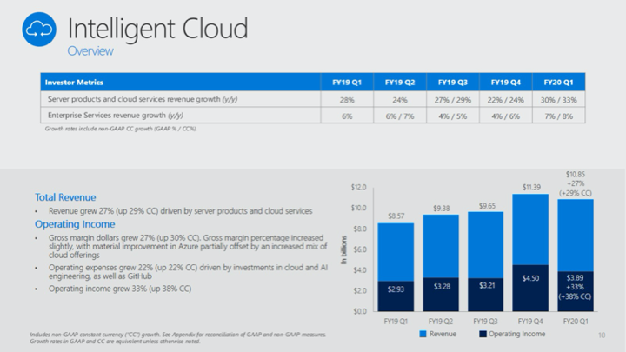Click the FY20 Q1 table column header
Viewport: 626px width, 352px height.
click(x=560, y=83)
